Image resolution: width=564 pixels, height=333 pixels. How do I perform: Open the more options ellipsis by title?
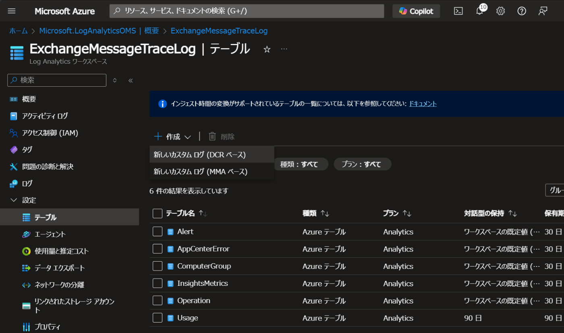coord(284,49)
